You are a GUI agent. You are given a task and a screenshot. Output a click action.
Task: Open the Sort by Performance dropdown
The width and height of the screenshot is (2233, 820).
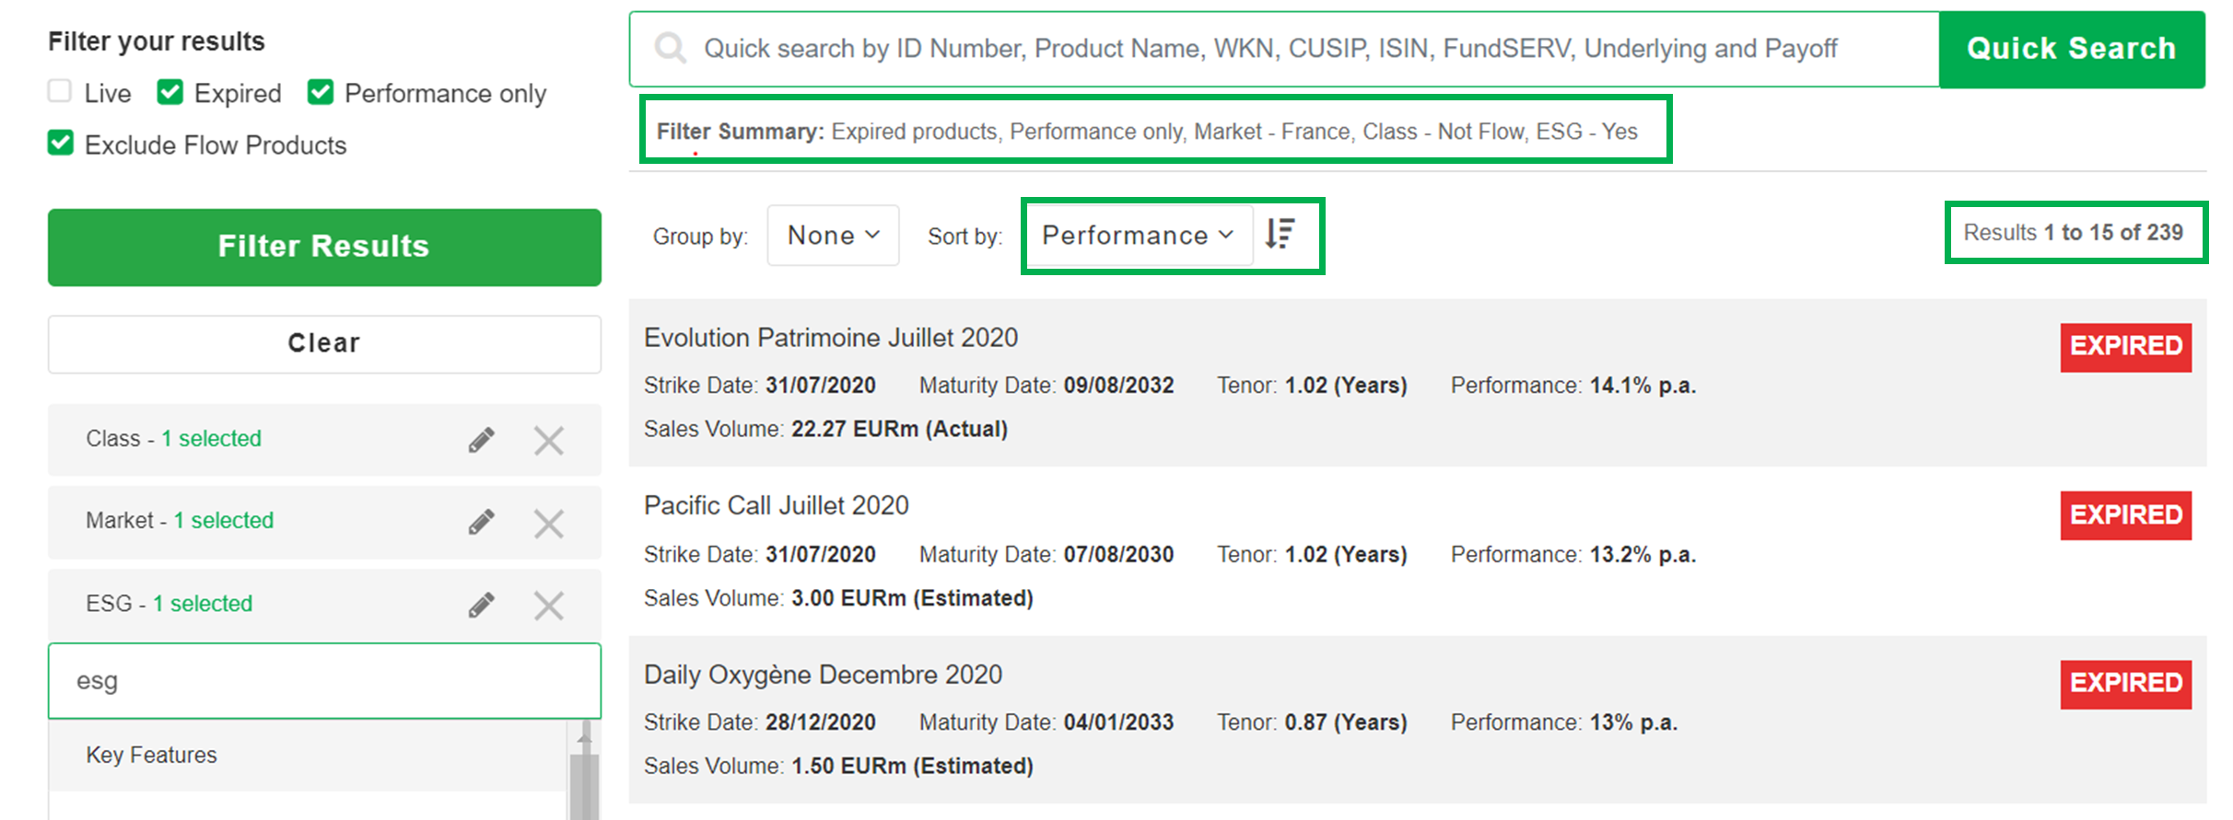pyautogui.click(x=1139, y=235)
